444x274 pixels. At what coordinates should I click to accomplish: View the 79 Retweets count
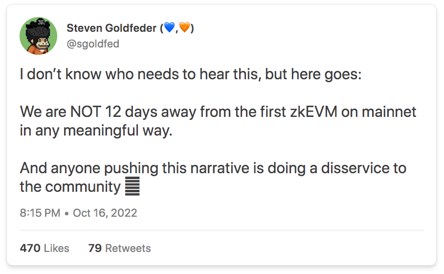click(119, 248)
